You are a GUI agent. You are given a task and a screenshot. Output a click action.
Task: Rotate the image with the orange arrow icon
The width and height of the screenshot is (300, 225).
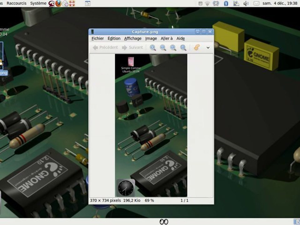(197, 47)
